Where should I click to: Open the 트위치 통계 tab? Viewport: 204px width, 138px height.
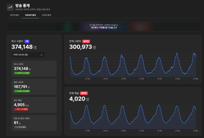46,15
